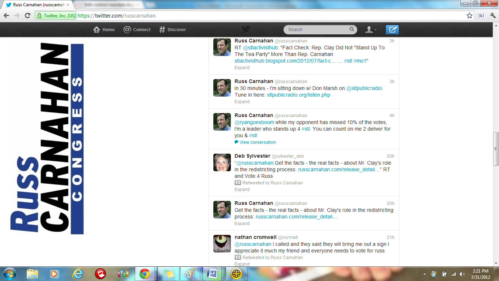Image resolution: width=499 pixels, height=281 pixels.
Task: Open the Windows Start menu
Action: click(9, 274)
